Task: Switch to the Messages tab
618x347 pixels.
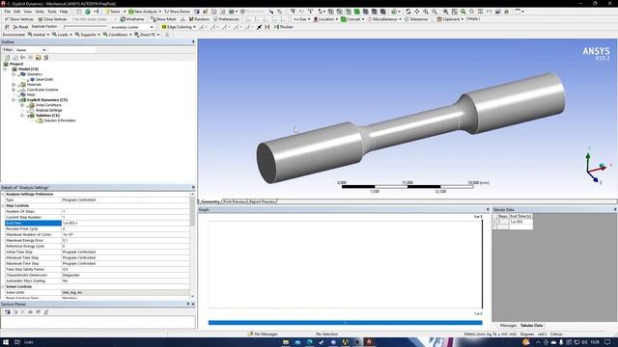Action: point(508,326)
